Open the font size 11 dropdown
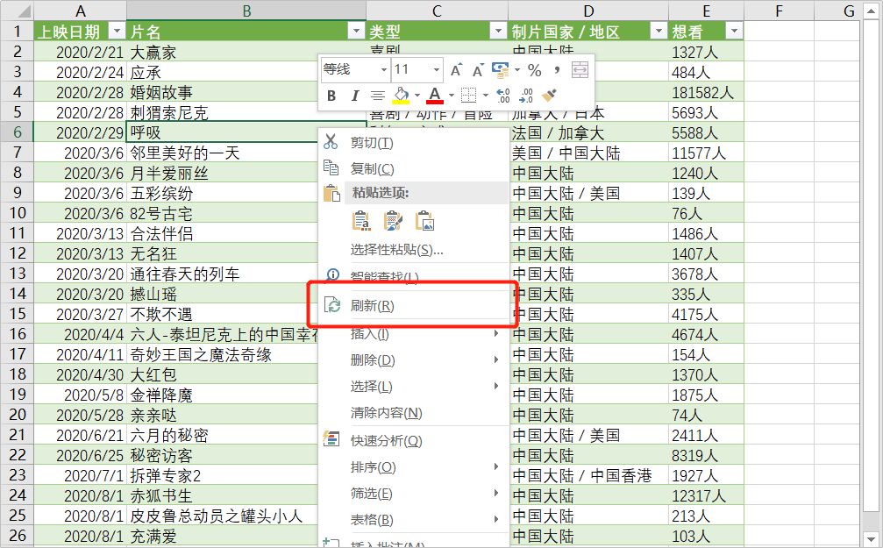Screen dimensions: 883x548 coord(436,70)
